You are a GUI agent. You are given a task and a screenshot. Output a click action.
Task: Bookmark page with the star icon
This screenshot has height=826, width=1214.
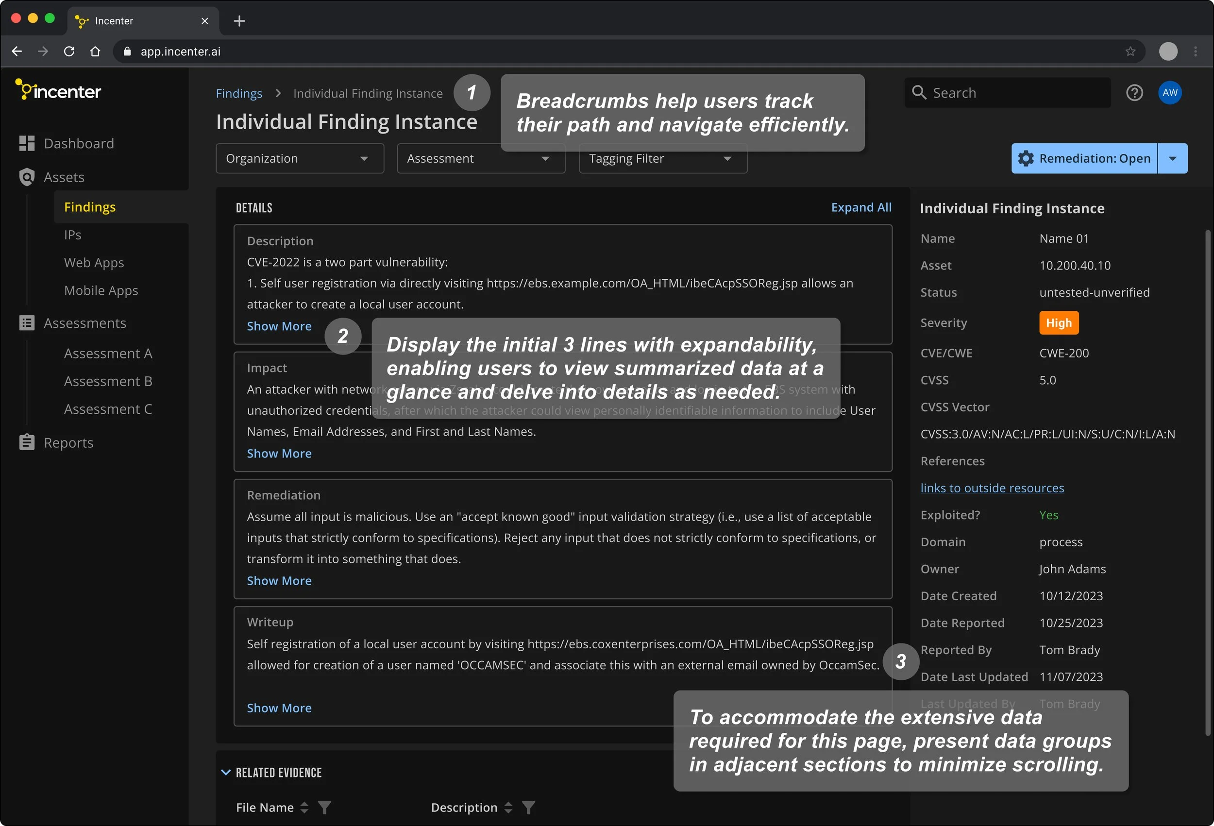1130,51
